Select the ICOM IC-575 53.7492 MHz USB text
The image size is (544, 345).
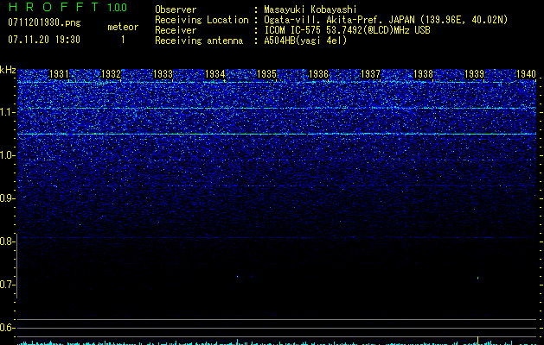pos(347,30)
